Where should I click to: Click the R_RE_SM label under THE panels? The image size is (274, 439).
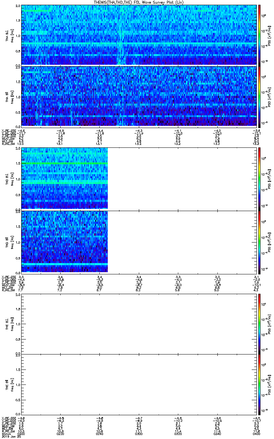[x=8, y=431]
